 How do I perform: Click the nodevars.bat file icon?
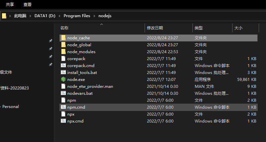63,93
